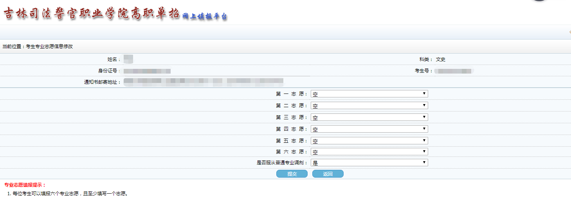This screenshot has width=571, height=214.
Task: Click the red 专业志愿填报提示 heading
Action: 25,185
